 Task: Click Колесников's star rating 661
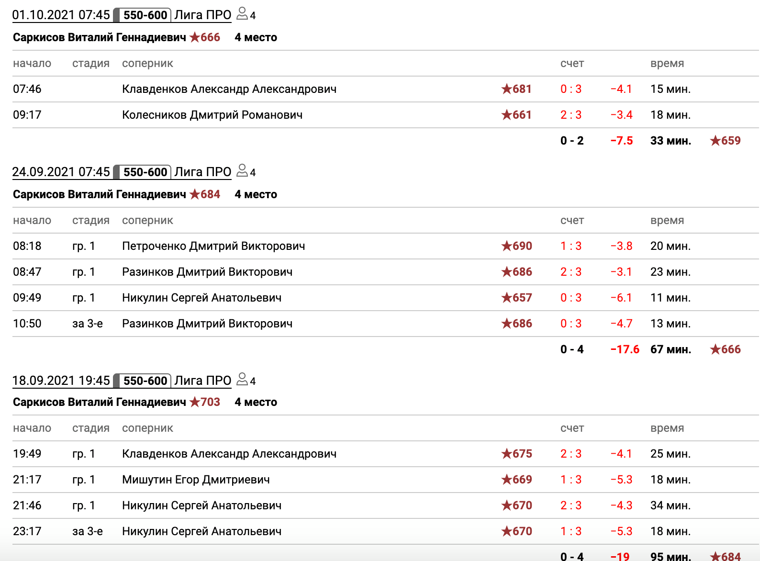pos(516,115)
